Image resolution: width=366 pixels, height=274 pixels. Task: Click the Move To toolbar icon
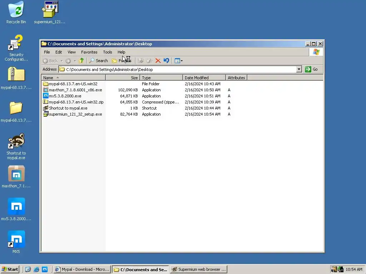[x=141, y=61]
